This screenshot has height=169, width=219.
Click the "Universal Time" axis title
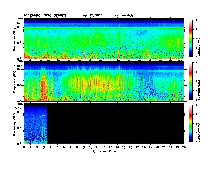104,151
